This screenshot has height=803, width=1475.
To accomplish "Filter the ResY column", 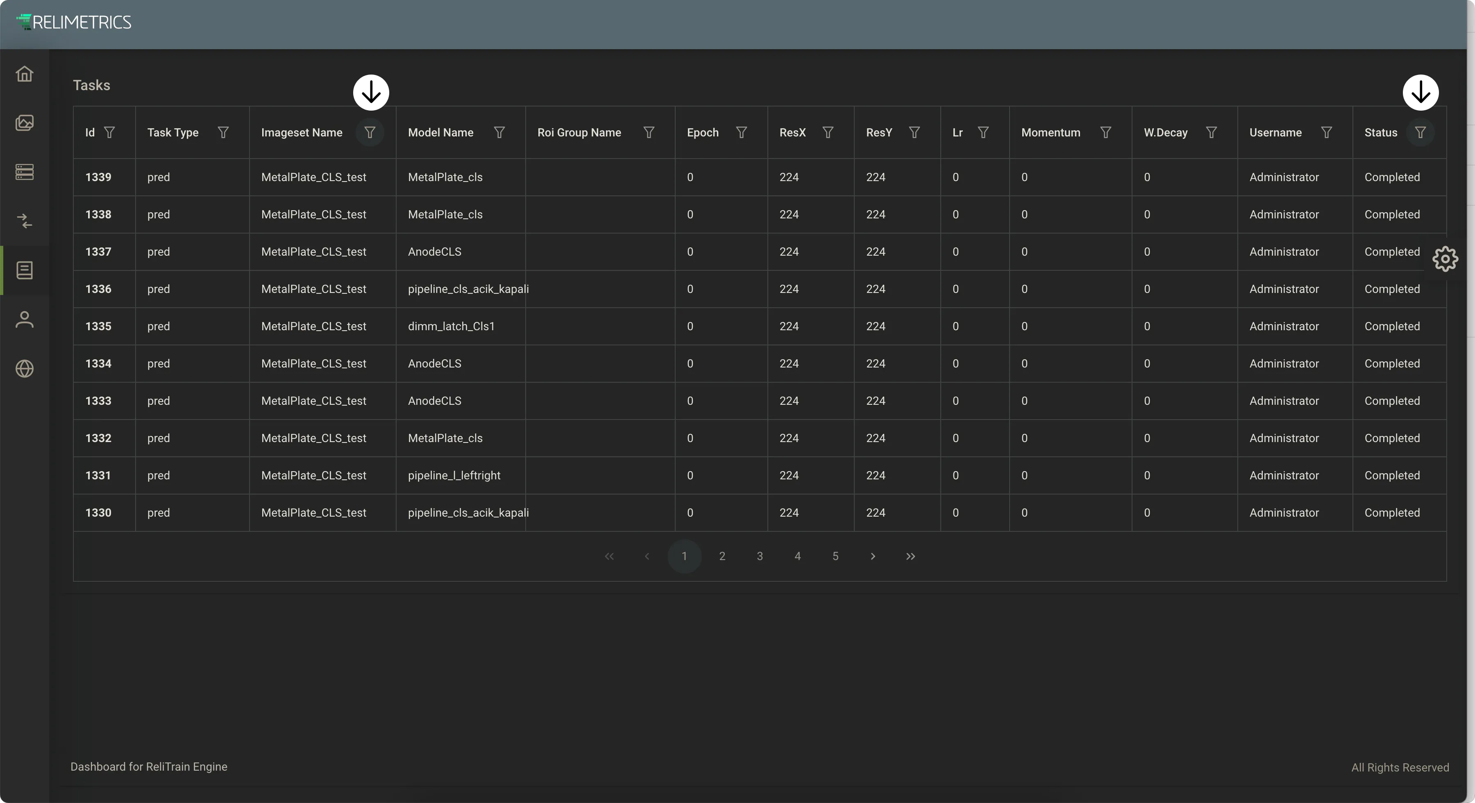I will [914, 132].
